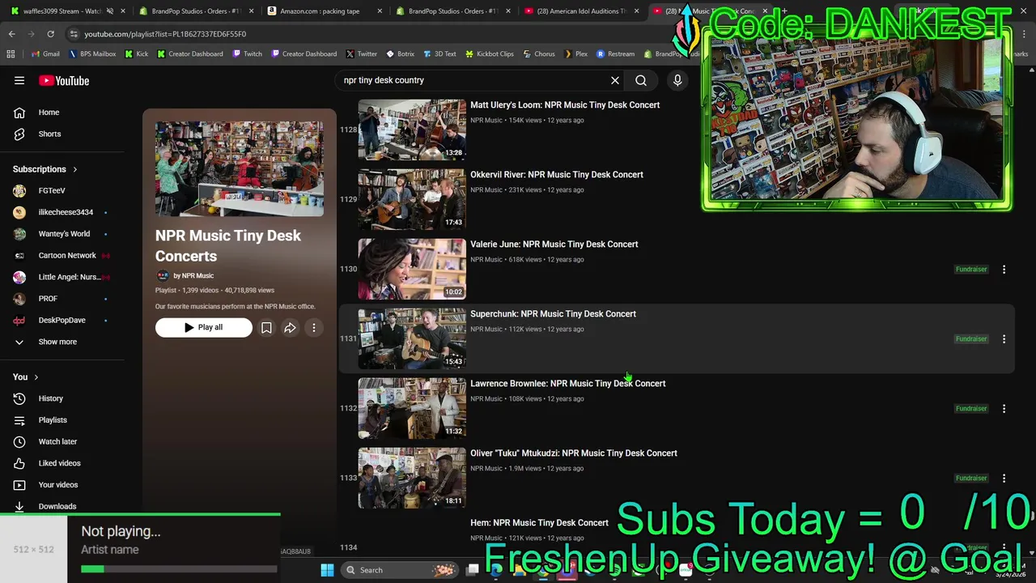This screenshot has height=583, width=1036.
Task: Open more options for Valerie June video
Action: coord(1004,269)
